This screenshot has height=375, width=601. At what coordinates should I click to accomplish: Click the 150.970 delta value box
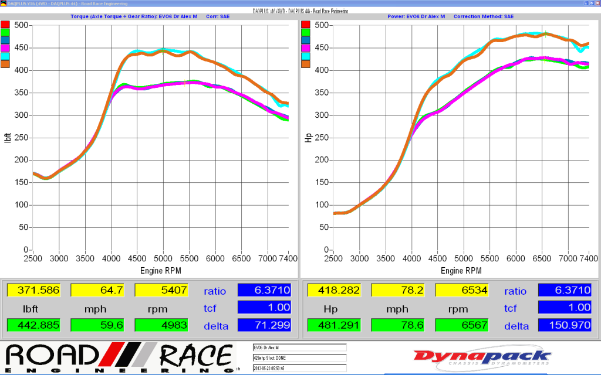click(x=565, y=325)
